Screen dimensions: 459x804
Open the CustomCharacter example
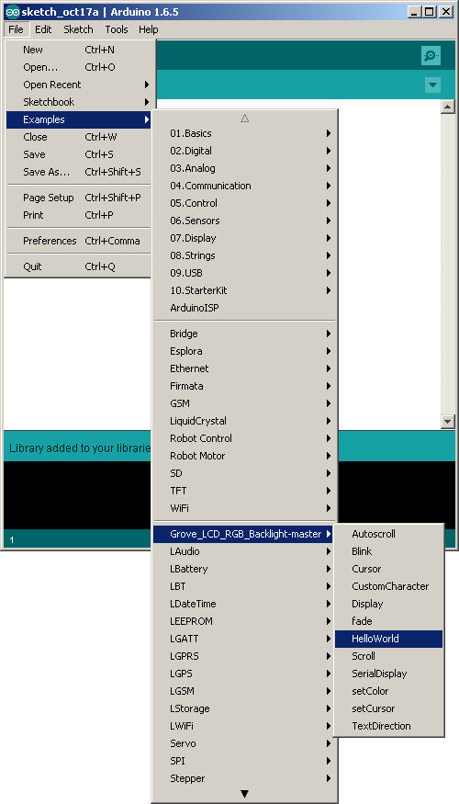[389, 586]
